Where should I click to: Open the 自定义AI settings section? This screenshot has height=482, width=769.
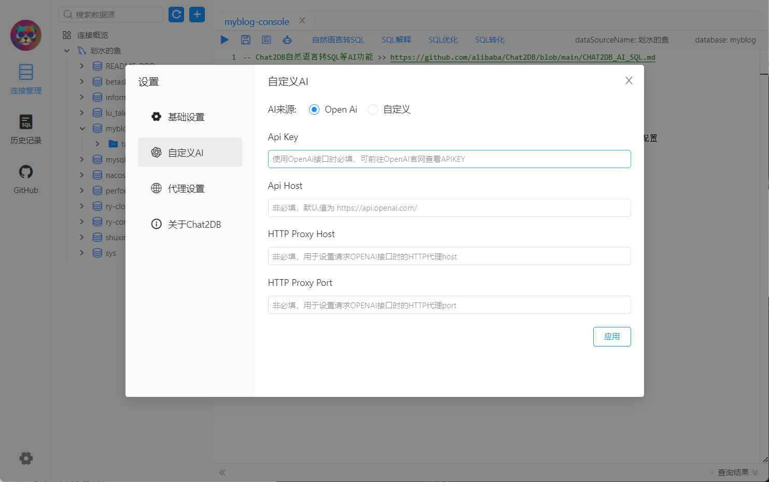tap(190, 153)
